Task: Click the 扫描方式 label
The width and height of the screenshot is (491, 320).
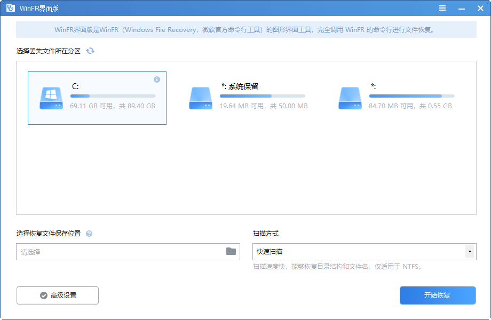Action: (266, 234)
